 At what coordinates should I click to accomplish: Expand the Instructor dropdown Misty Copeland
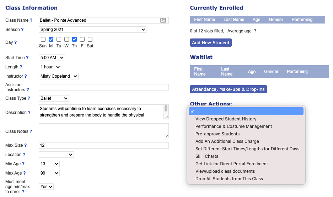pyautogui.click(x=59, y=76)
